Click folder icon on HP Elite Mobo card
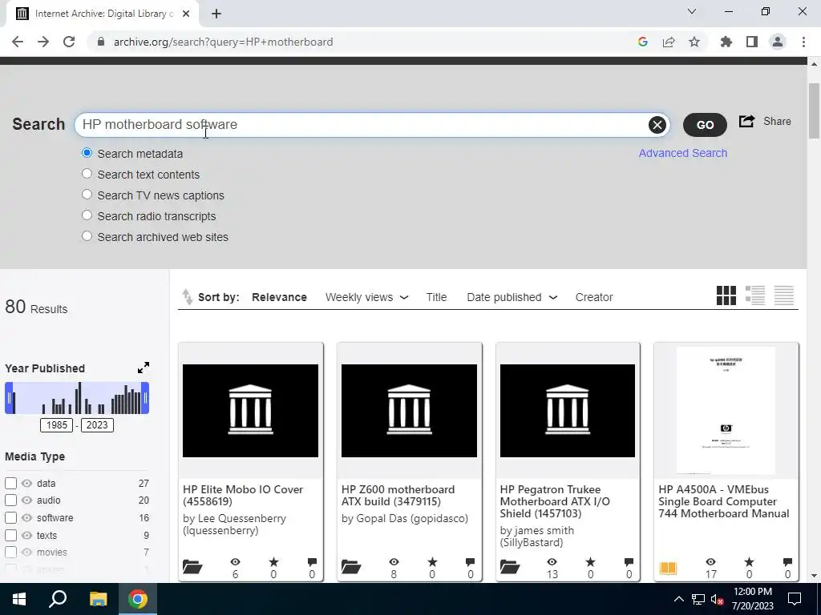The image size is (821, 615). click(x=192, y=566)
